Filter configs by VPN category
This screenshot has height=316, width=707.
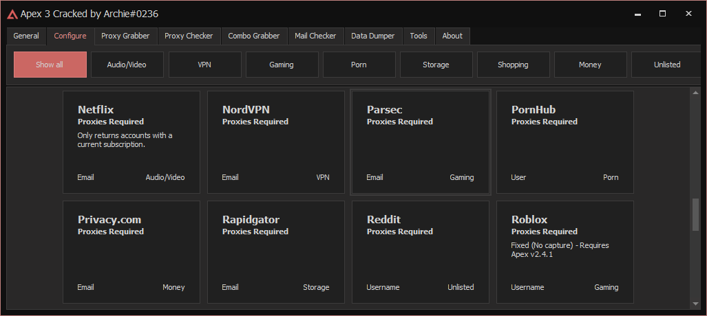[204, 65]
